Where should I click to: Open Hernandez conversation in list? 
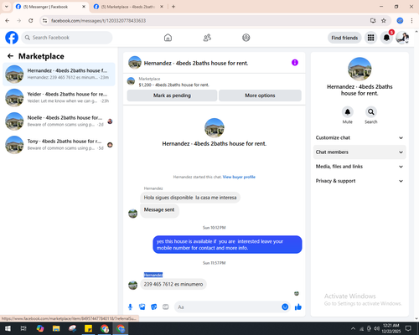point(59,75)
